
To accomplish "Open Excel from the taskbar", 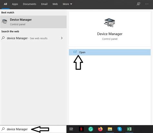I will [x=129, y=129].
